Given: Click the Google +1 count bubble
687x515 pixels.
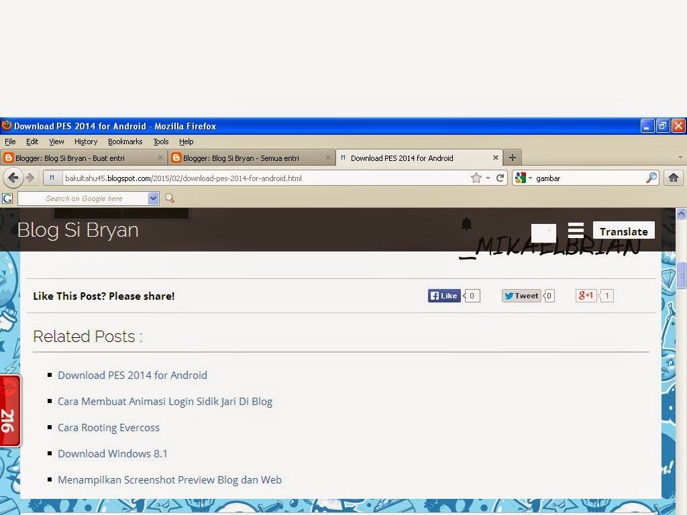Looking at the screenshot, I should click(x=606, y=296).
